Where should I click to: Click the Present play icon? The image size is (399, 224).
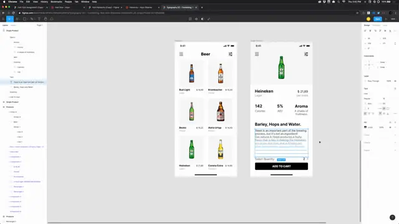tap(386, 19)
